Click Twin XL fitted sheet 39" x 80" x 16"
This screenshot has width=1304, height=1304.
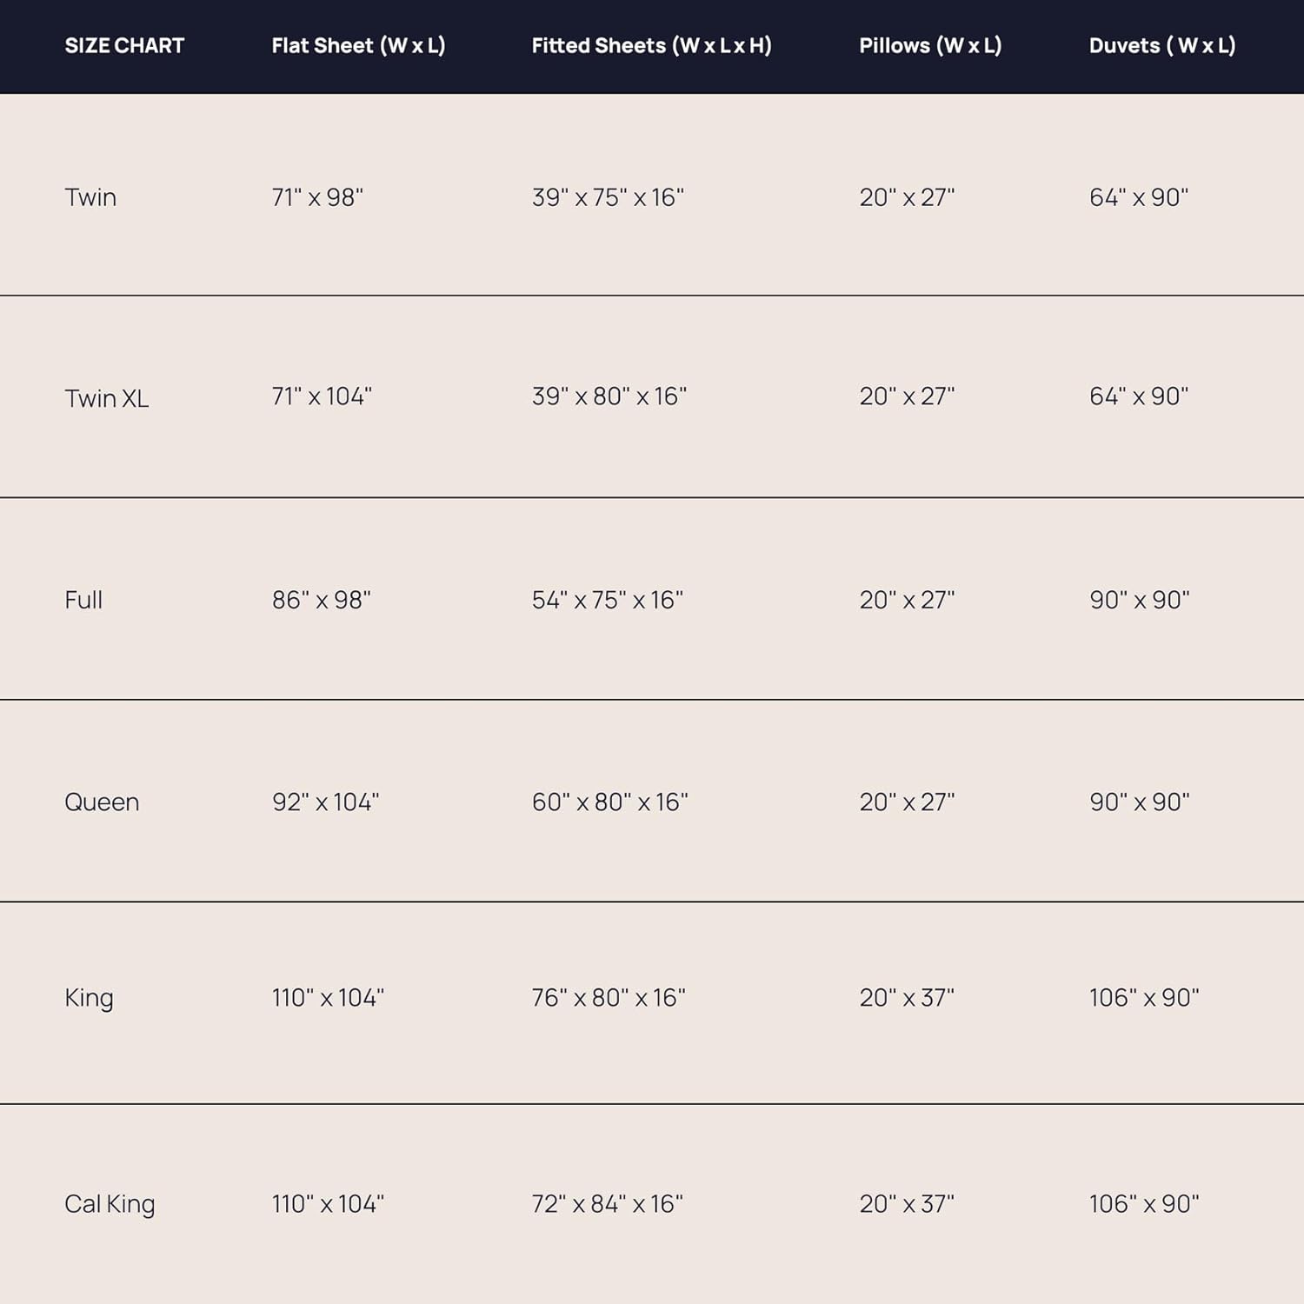point(609,396)
